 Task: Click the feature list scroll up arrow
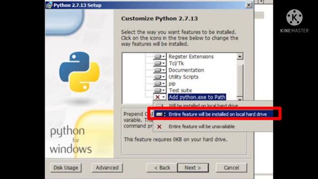click(x=240, y=56)
